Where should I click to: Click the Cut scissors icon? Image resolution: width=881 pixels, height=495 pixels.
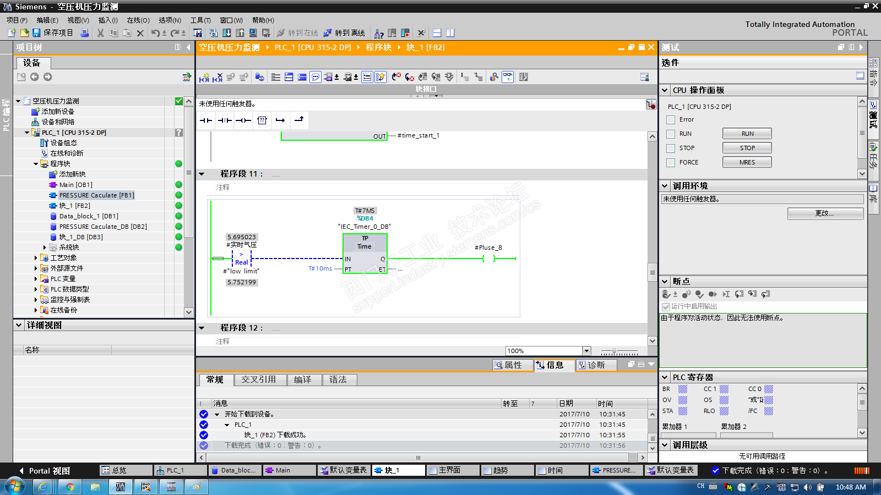(100, 33)
